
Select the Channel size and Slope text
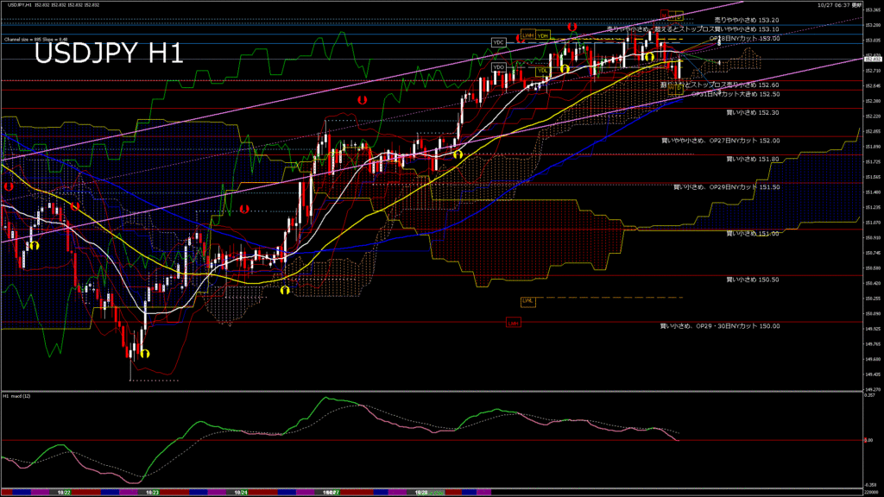point(35,40)
